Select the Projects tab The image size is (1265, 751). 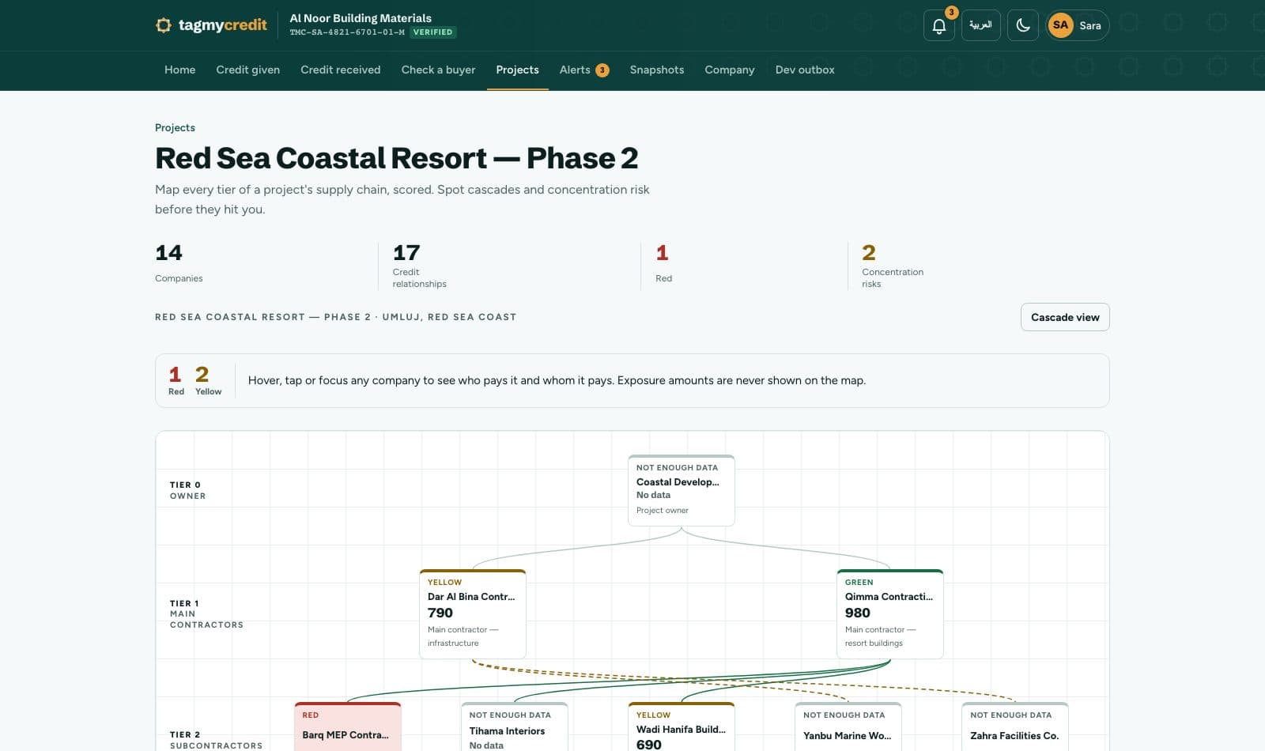[518, 70]
